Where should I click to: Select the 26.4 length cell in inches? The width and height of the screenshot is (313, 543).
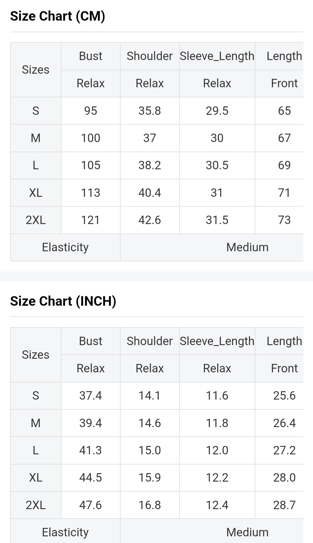click(284, 423)
